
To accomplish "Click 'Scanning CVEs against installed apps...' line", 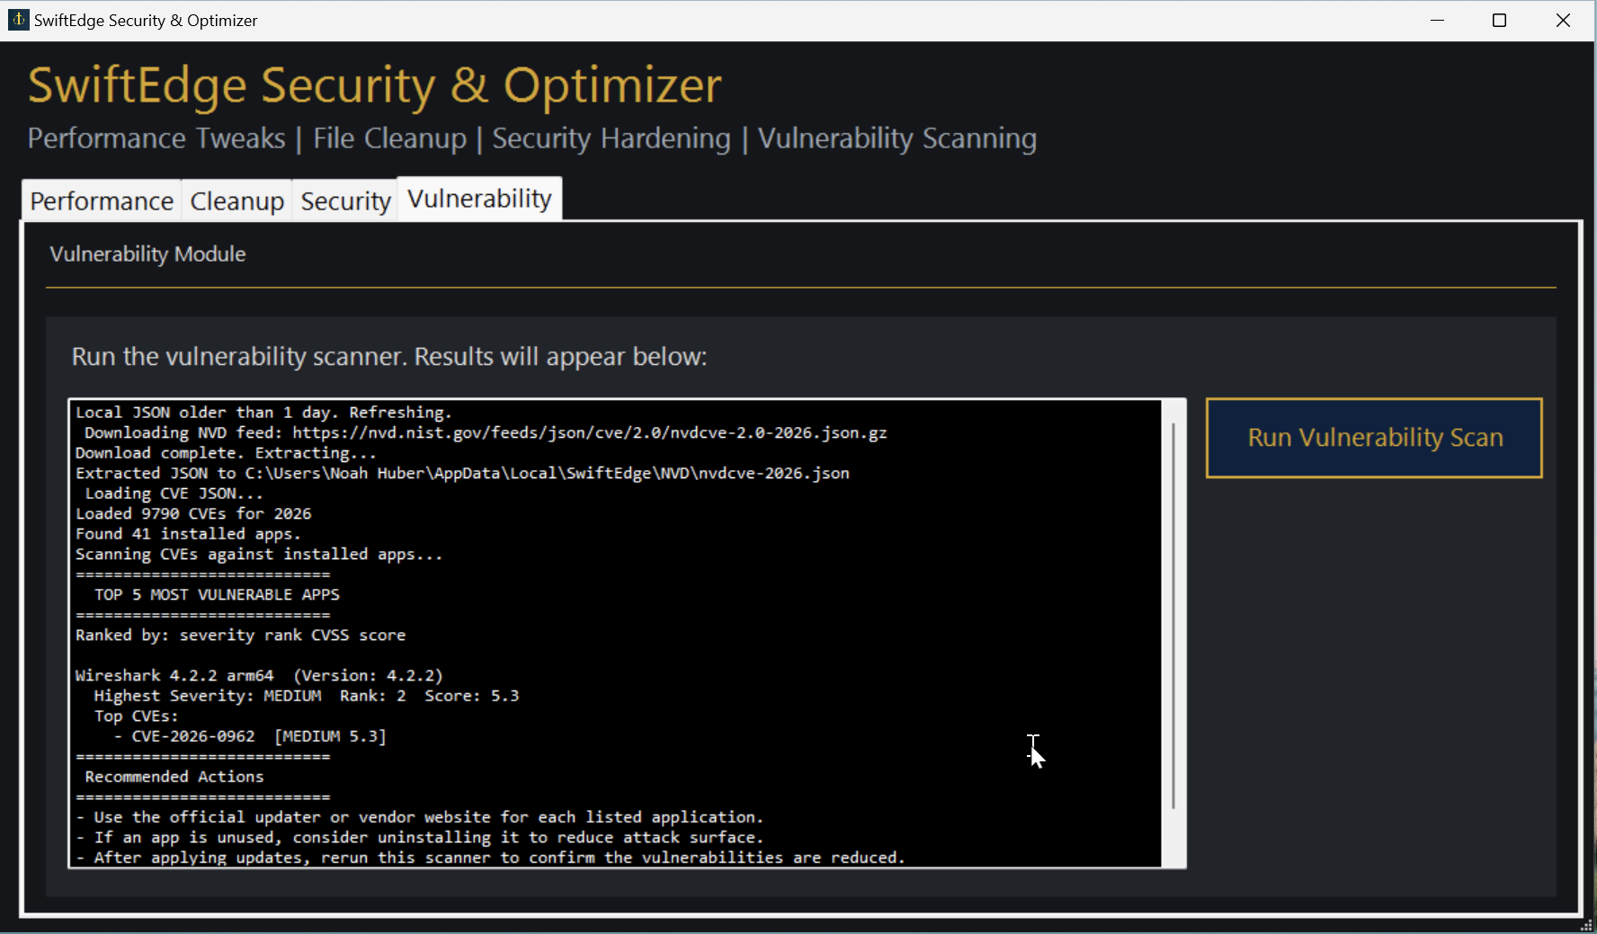I will [259, 554].
